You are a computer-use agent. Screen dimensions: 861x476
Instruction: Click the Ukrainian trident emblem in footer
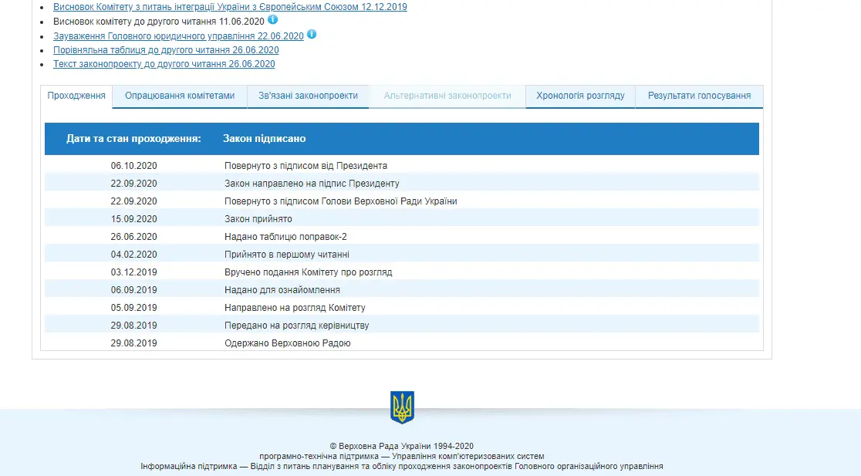pyautogui.click(x=402, y=407)
